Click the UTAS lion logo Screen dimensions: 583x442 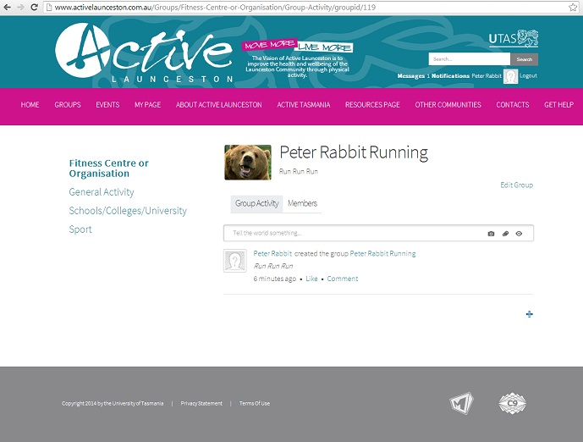[514, 39]
